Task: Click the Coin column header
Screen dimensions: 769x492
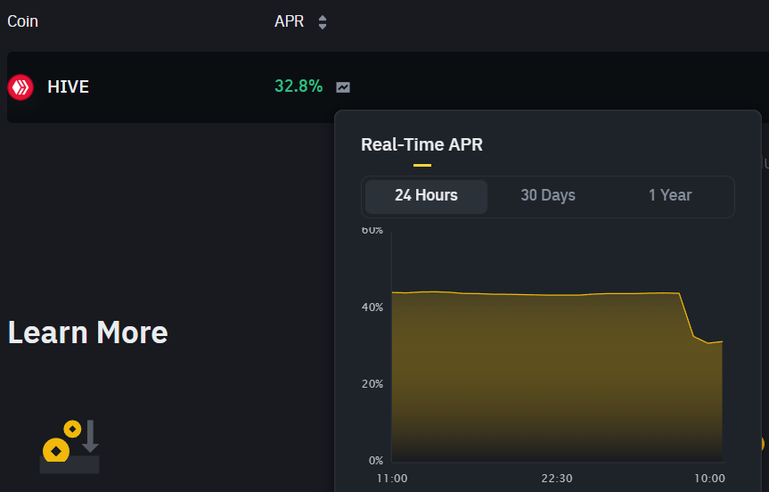Action: pos(22,21)
